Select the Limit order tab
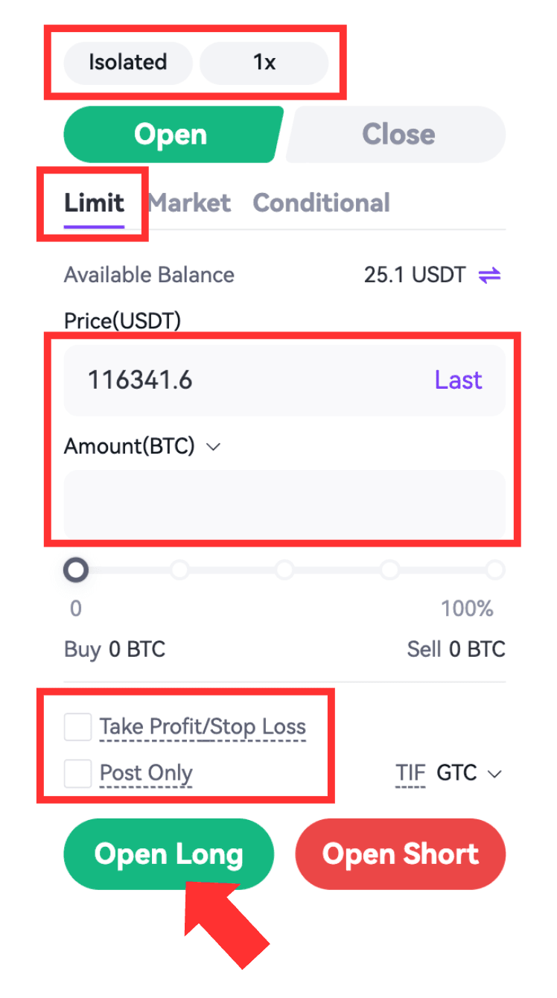This screenshot has height=998, width=557. pos(94,203)
